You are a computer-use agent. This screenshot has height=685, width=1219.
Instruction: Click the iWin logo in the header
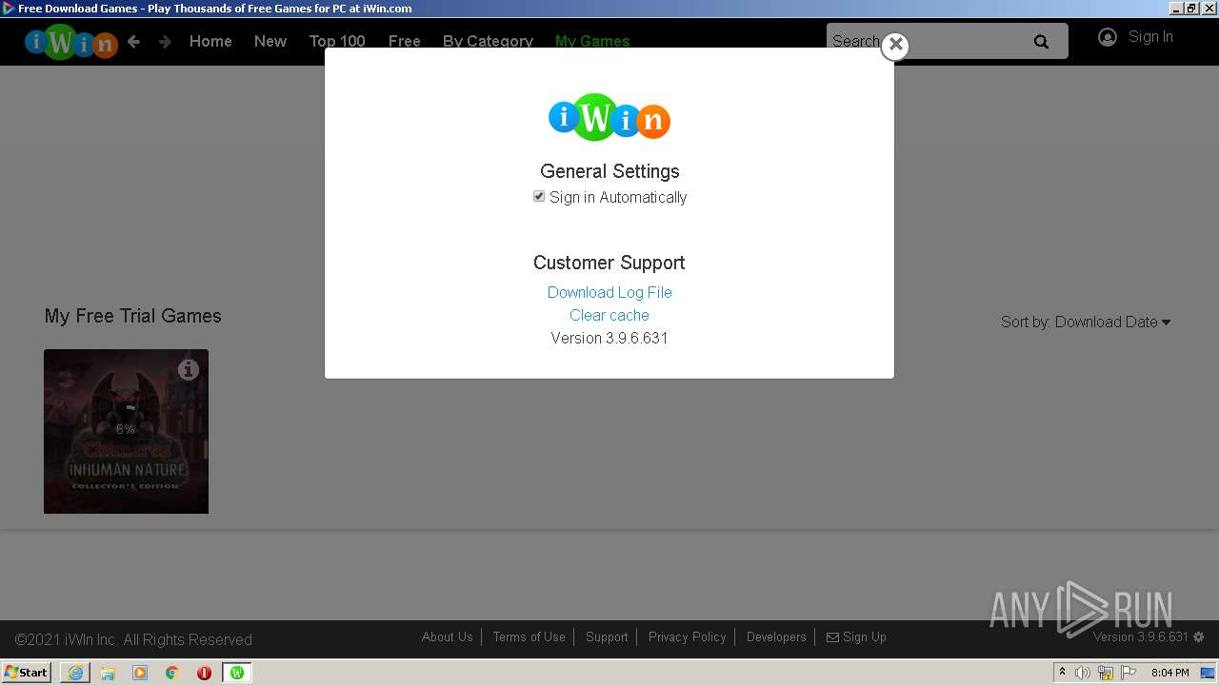point(71,42)
